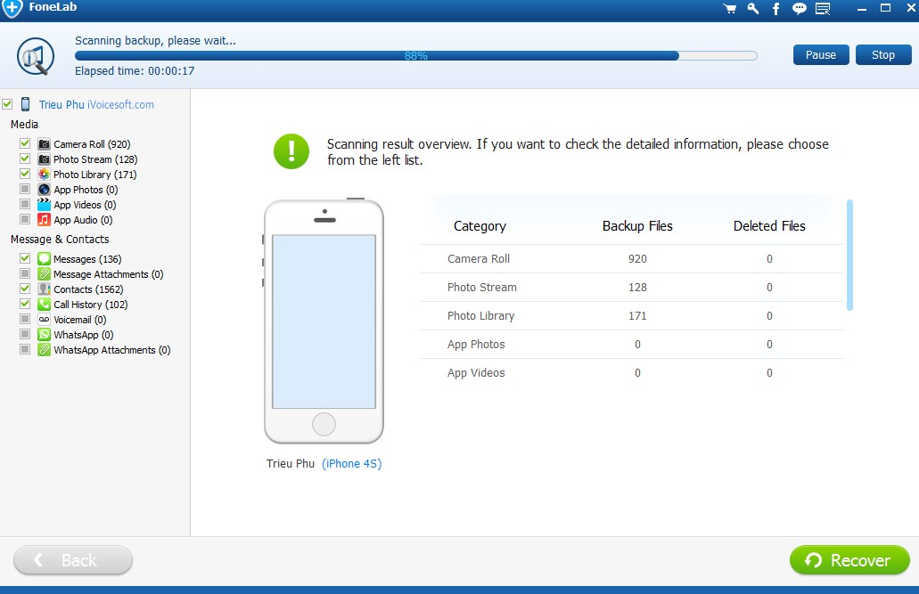This screenshot has width=919, height=594.
Task: Uncheck the Messages checkbox
Action: click(x=25, y=258)
